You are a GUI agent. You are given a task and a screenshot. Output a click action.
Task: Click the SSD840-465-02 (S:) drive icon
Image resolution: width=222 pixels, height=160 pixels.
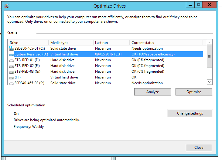(x=12, y=83)
